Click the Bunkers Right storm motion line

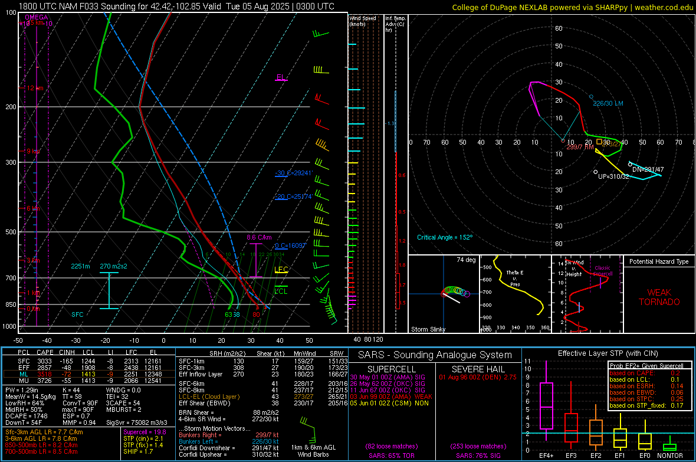point(229,435)
